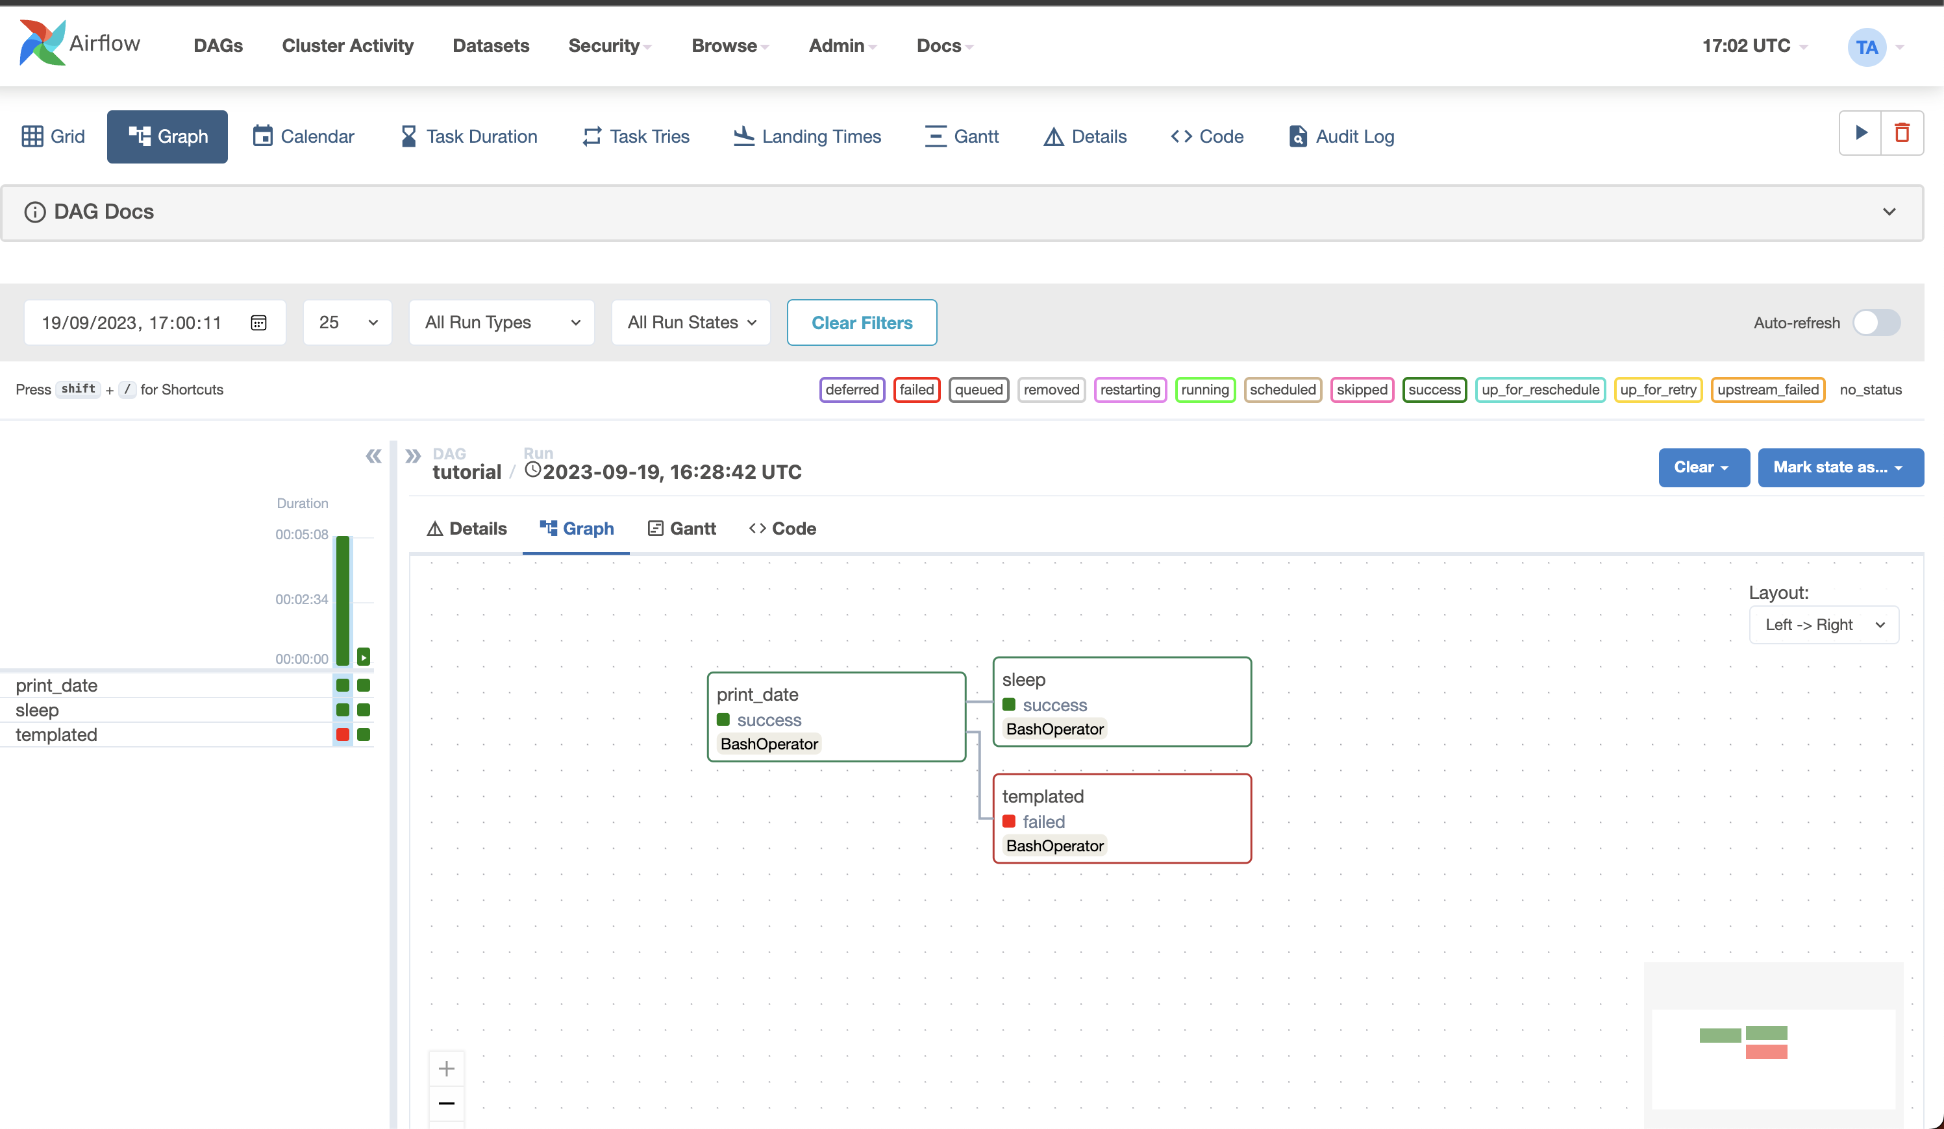Expand the Layout direction dropdown

click(x=1825, y=622)
